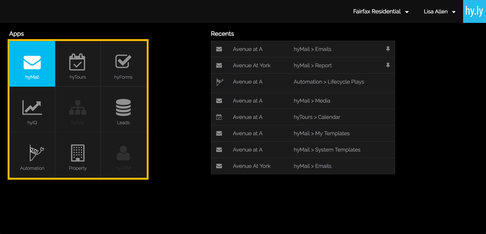
Task: Click envelope icon of Avenue At York Report row
Action: click(x=219, y=65)
